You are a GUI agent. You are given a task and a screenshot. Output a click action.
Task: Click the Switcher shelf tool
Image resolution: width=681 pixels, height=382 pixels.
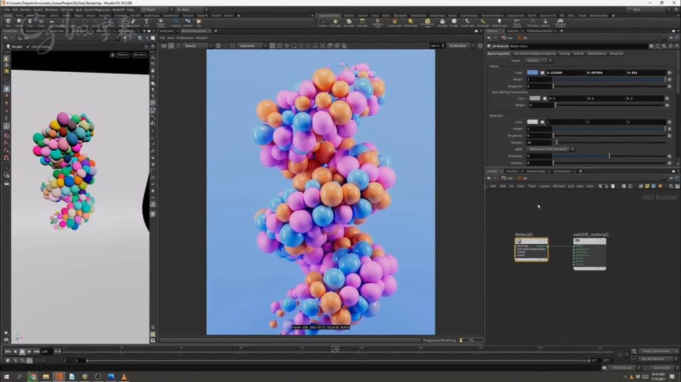(545, 23)
